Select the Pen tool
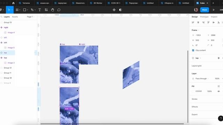Screen dimensions: 223x125 32,10
